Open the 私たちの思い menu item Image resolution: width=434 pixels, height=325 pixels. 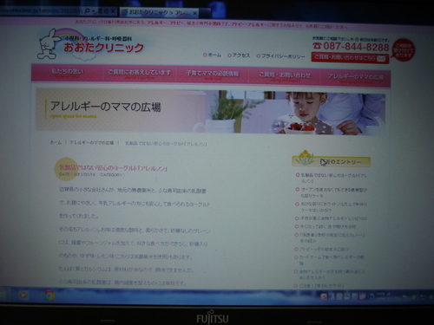(67, 73)
